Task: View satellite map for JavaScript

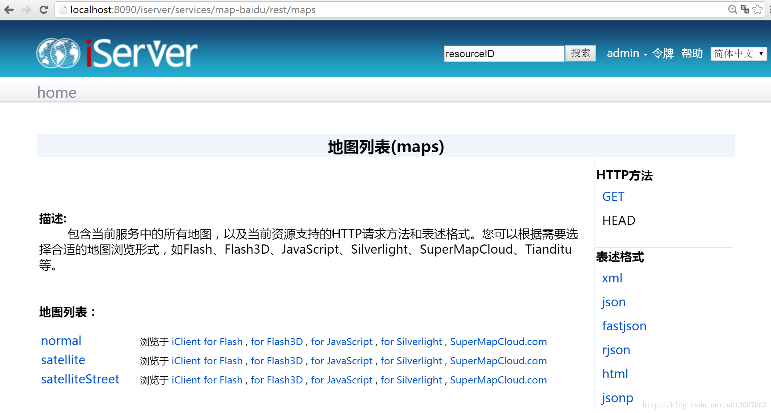Action: coord(342,361)
